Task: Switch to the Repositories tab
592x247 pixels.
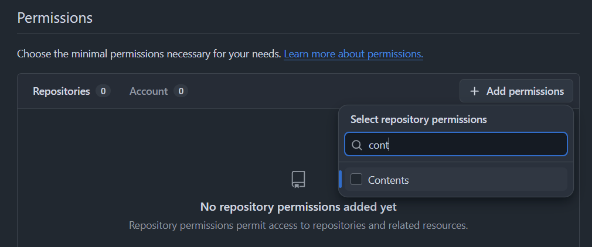Action: [x=62, y=91]
